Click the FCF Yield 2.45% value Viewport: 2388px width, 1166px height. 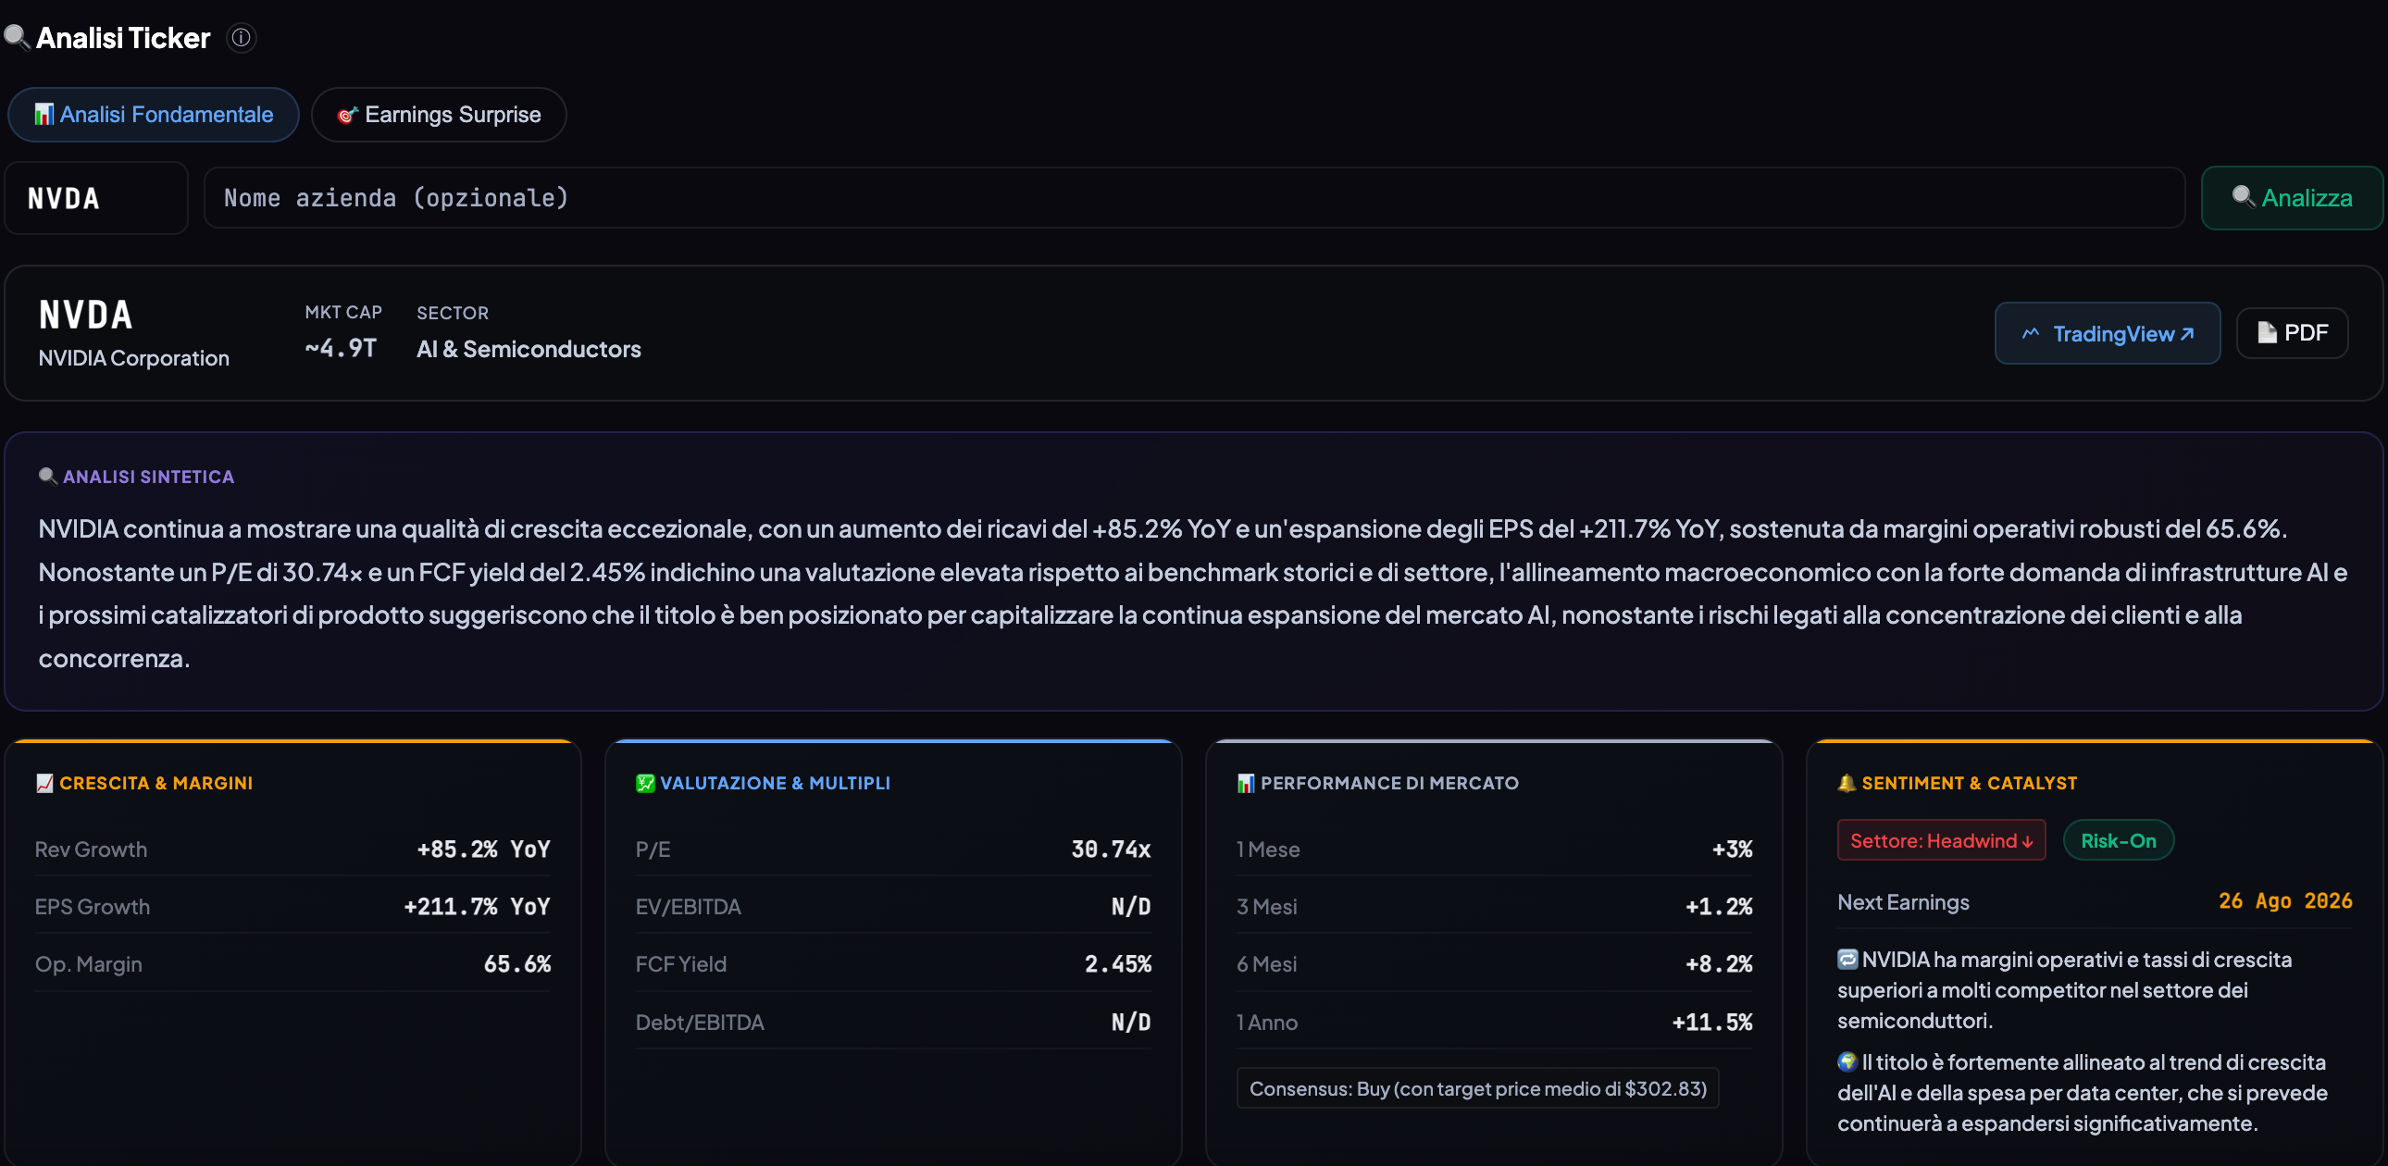point(1118,965)
